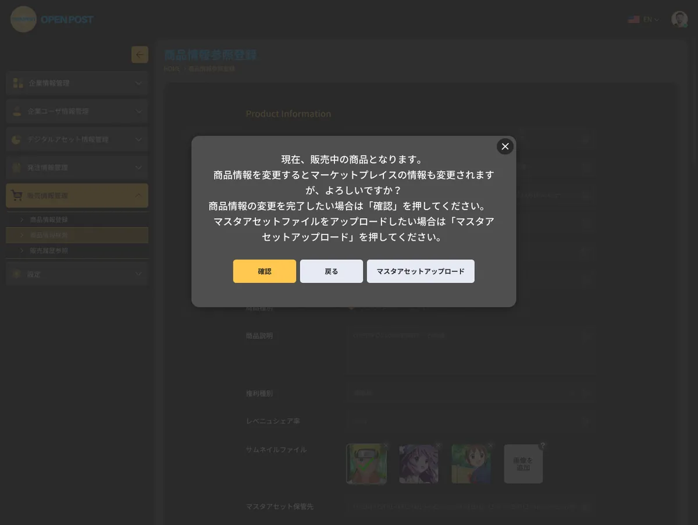
Task: Open the user avatar menu
Action: (679, 19)
